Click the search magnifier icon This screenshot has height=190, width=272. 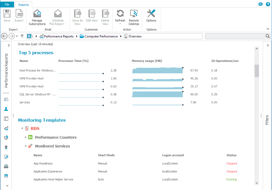coord(268,36)
